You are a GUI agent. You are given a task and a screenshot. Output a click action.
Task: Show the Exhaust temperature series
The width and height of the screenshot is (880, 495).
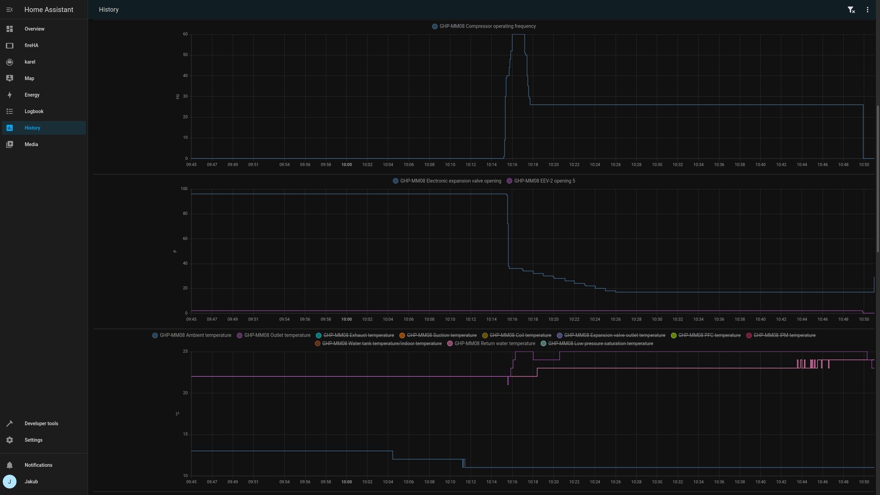click(x=358, y=335)
